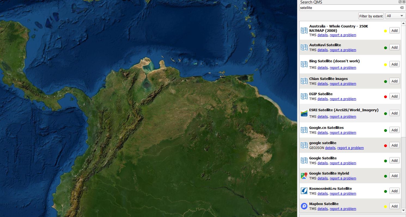This screenshot has height=217, width=406.
Task: Undock the Search QMS panel with the float icon
Action: [400, 2]
